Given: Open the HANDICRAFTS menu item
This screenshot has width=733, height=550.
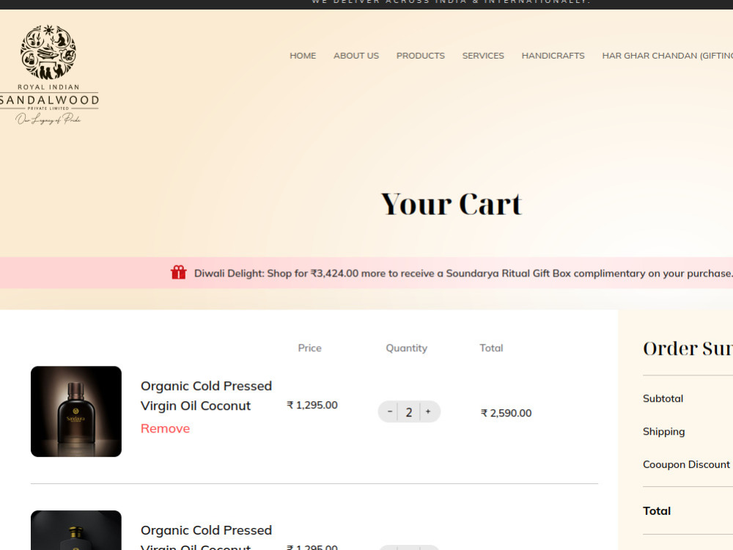Looking at the screenshot, I should [x=553, y=56].
